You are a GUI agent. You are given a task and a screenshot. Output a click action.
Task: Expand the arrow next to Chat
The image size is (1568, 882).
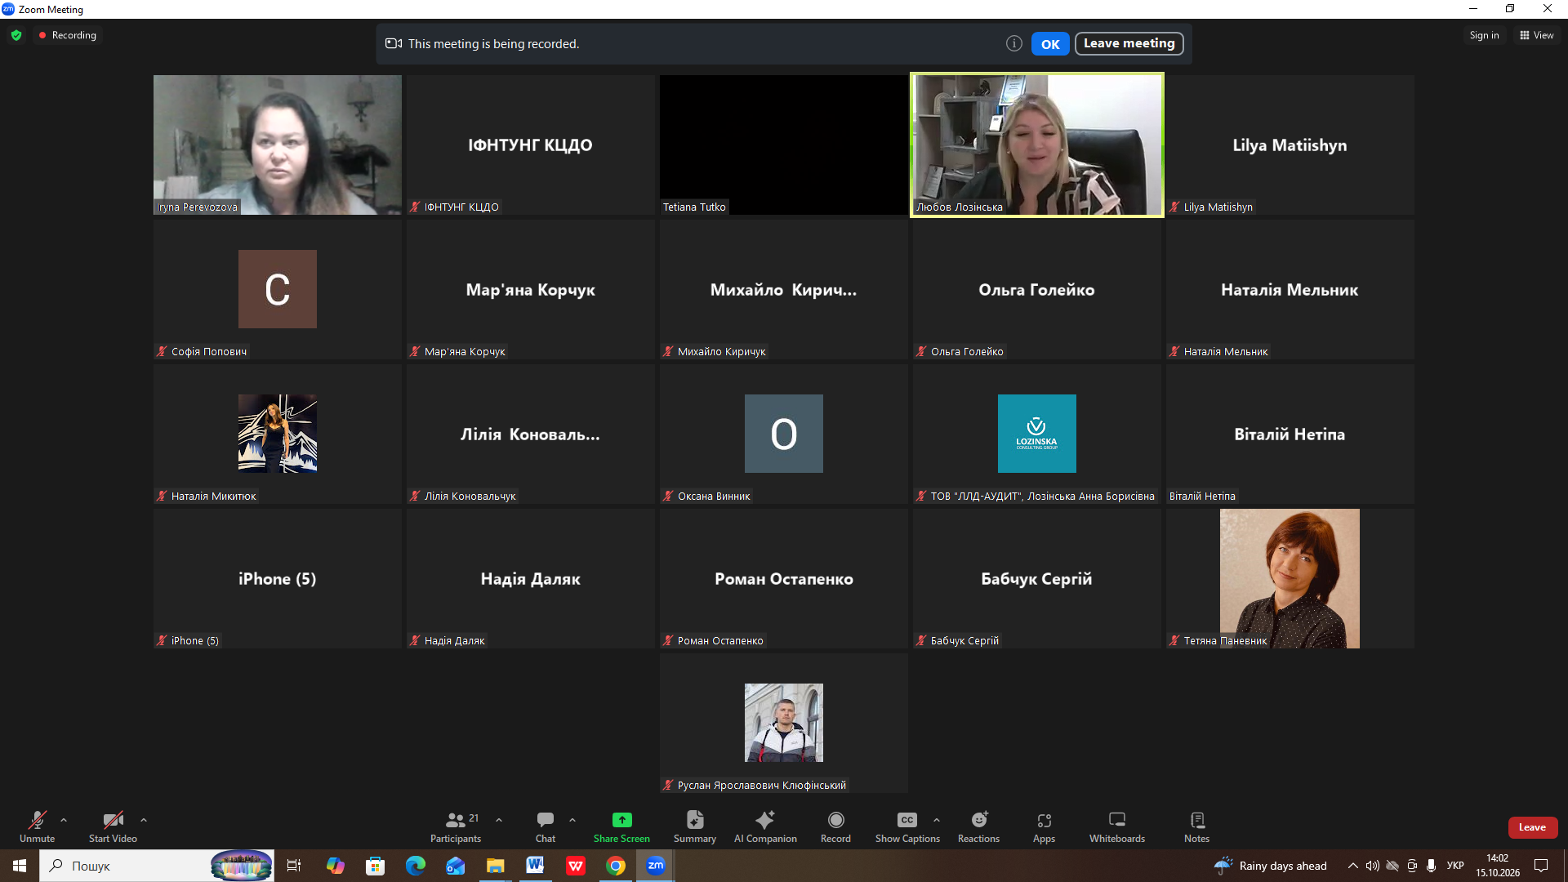572,820
